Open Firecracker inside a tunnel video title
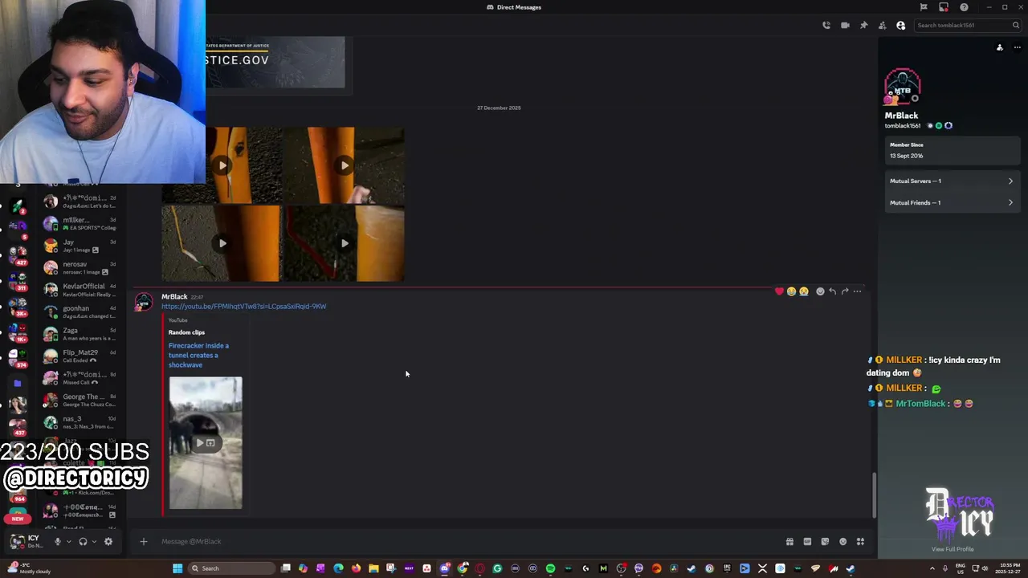This screenshot has width=1028, height=578. [x=198, y=355]
